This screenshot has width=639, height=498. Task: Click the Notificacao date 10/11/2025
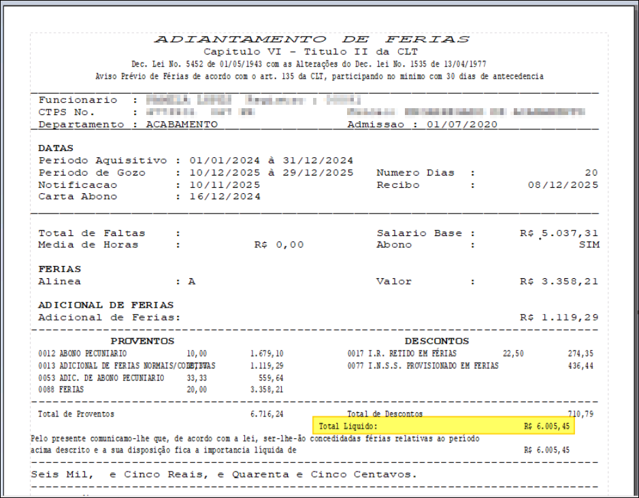pos(225,185)
